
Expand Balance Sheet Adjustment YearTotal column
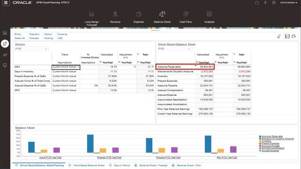[x=215, y=62]
